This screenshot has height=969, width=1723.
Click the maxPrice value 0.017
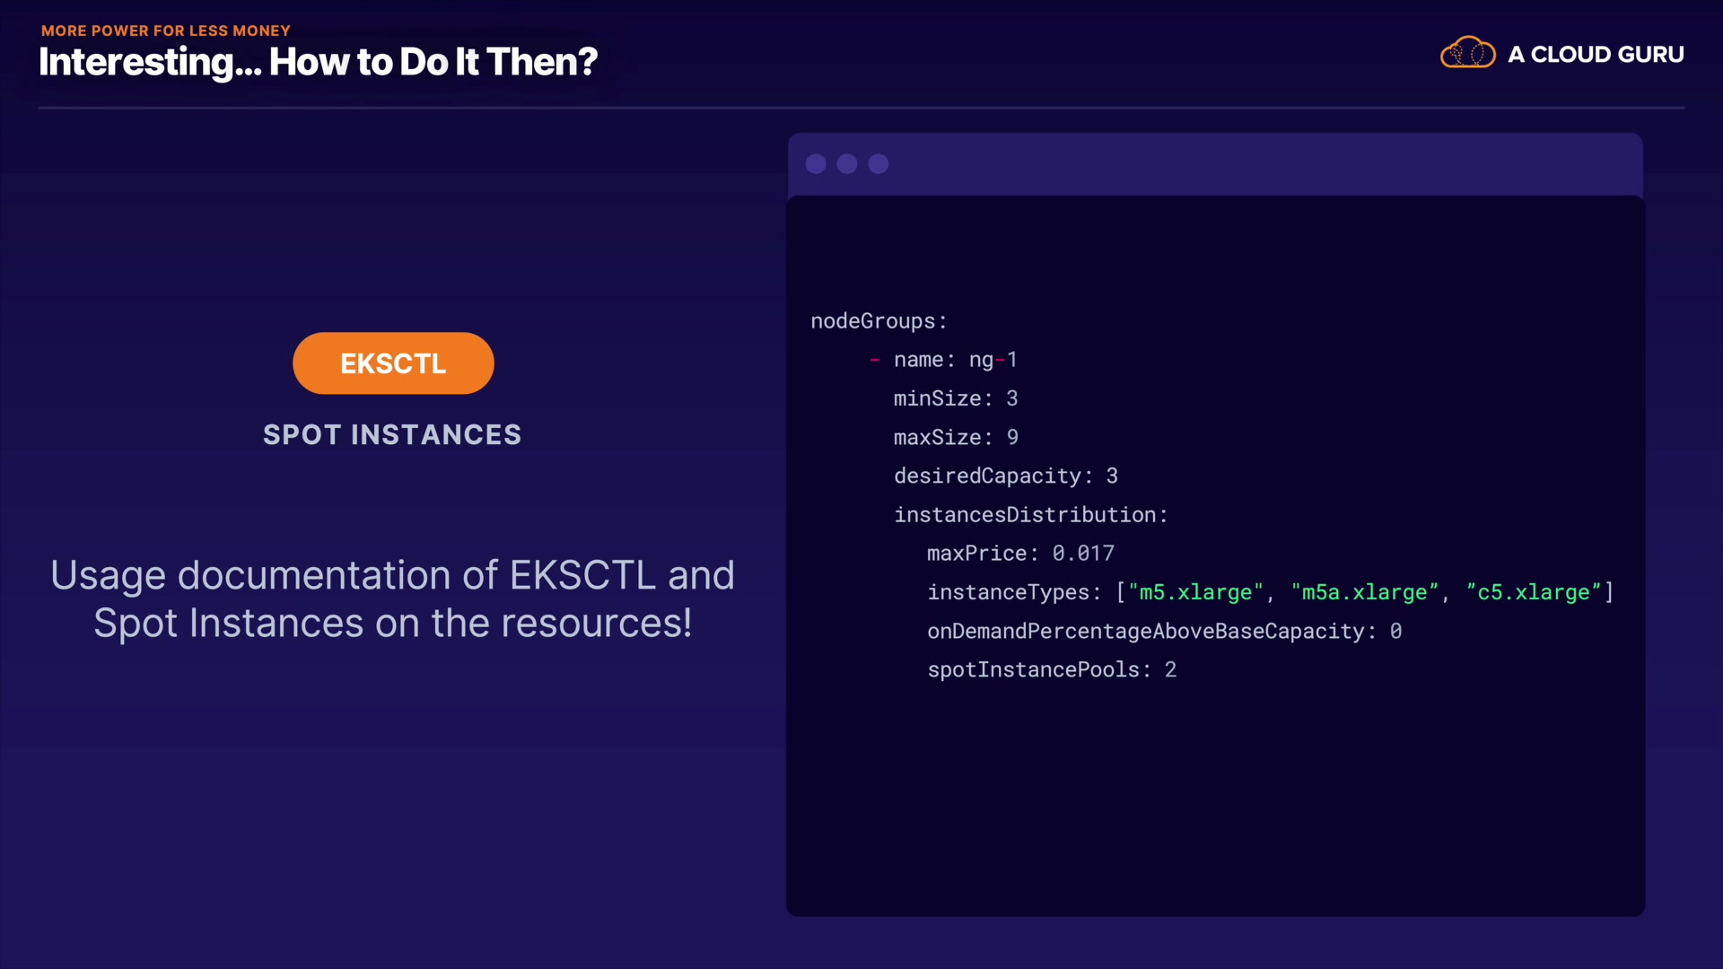[x=1083, y=554]
